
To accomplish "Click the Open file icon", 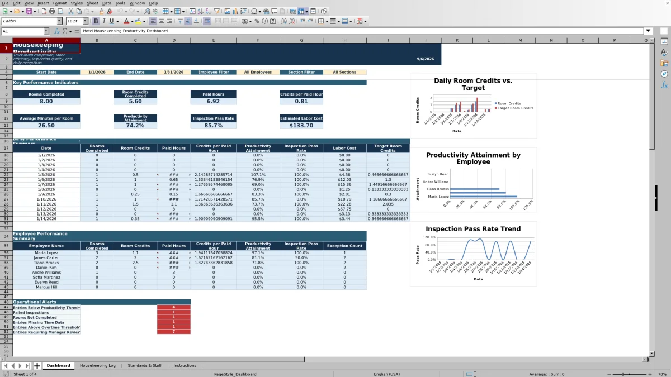I will (x=17, y=11).
